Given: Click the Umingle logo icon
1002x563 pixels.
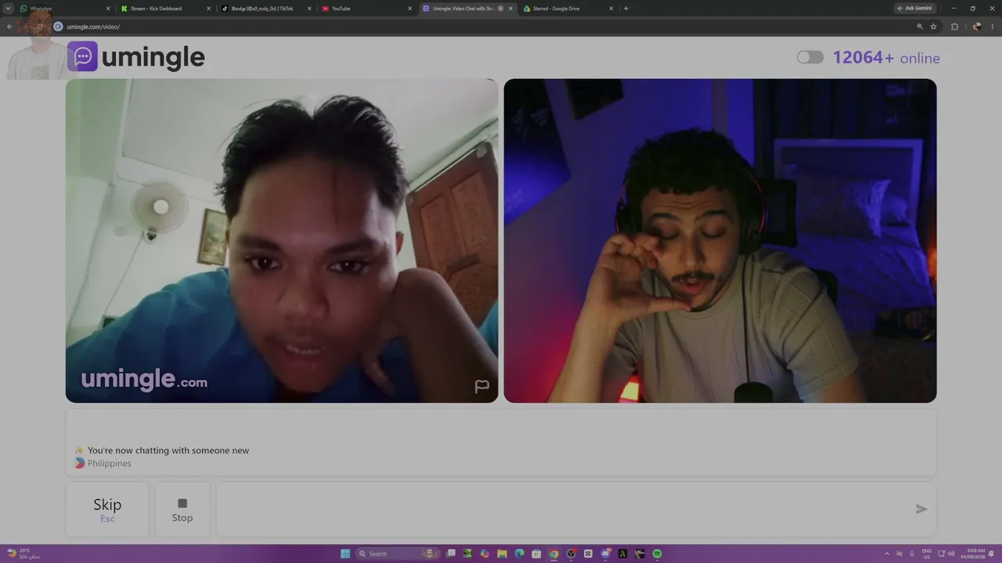Looking at the screenshot, I should click(x=82, y=56).
